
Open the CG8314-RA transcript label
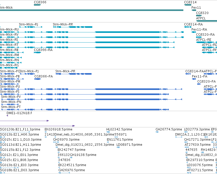pos(193,24)
